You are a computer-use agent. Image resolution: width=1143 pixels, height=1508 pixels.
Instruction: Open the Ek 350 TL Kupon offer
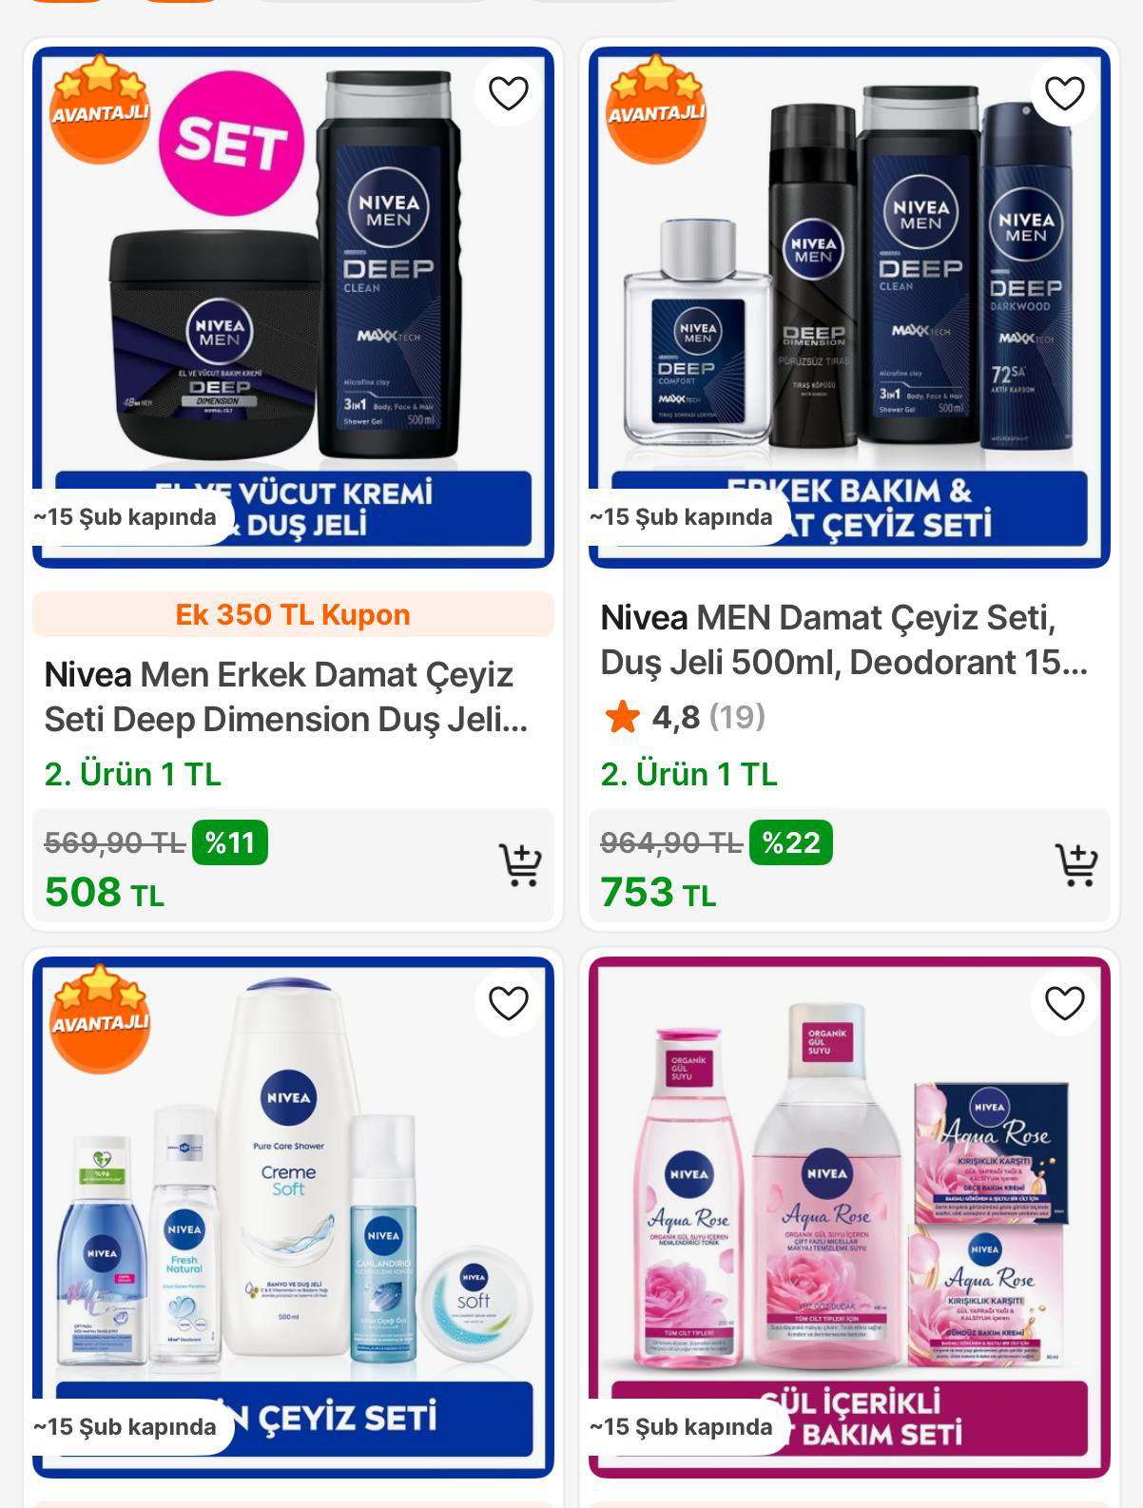(x=293, y=614)
